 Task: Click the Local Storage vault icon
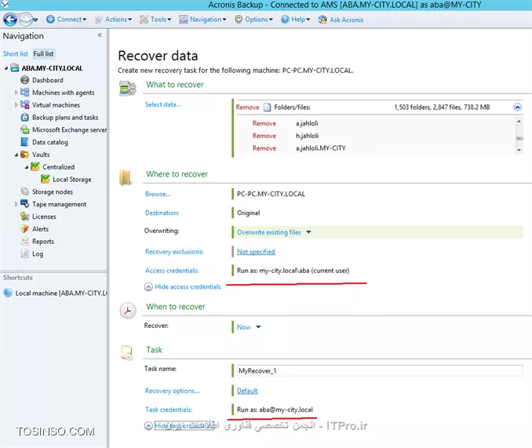tap(46, 179)
